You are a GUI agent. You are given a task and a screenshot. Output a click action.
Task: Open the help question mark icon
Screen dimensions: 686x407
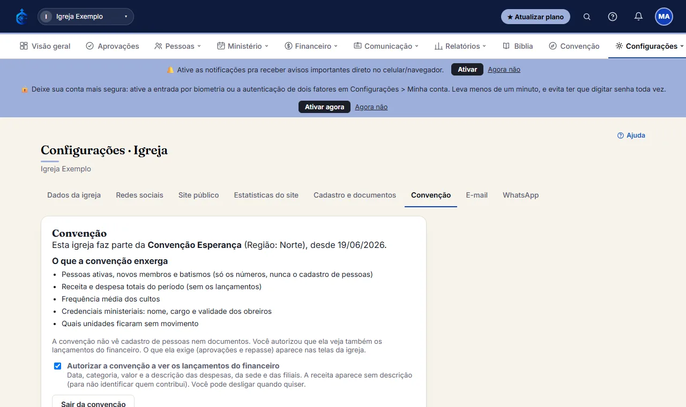tap(613, 17)
